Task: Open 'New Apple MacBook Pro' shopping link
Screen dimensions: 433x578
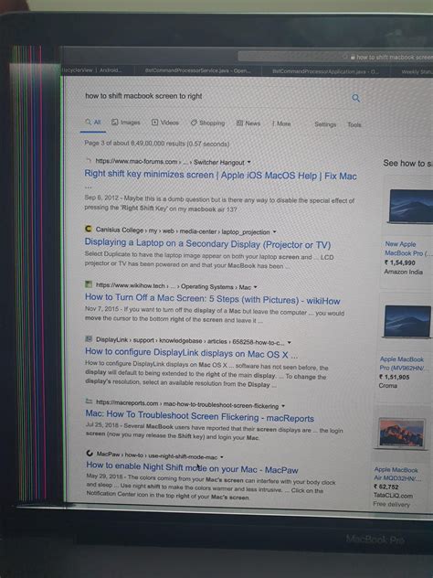Action: (x=407, y=249)
